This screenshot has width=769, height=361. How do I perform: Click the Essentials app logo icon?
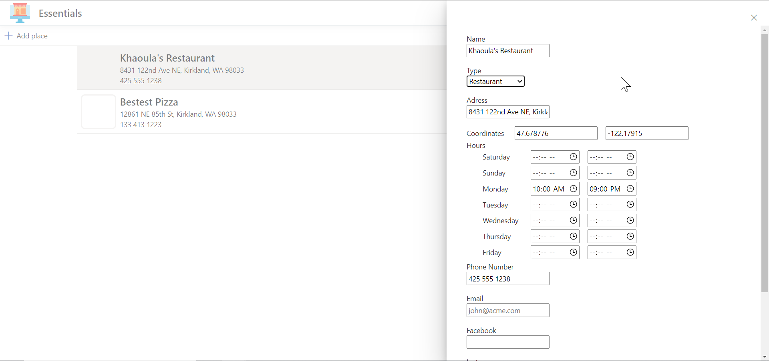[x=20, y=13]
